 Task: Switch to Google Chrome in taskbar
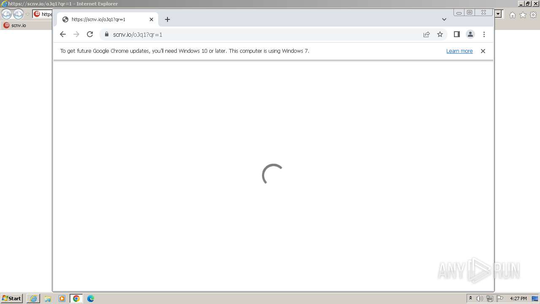coord(76,299)
